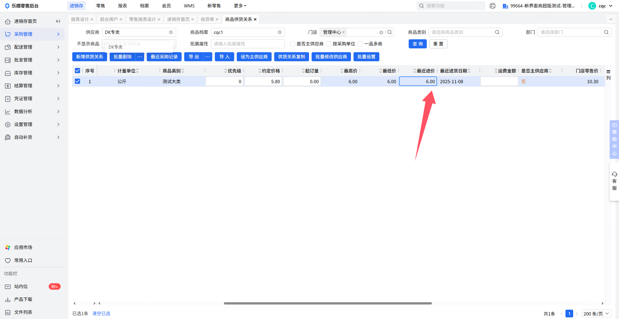
Task: Expand the 数据分析 sidebar menu
Action: click(x=32, y=111)
